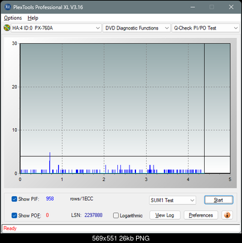This screenshot has height=243, width=242.
Task: Uncheck the Show PIF checkbox
Action: pos(14,199)
